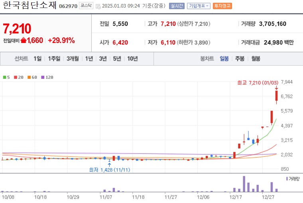This screenshot has width=303, height=203.
Task: Click the 2025.01.03 09:24 timestamp
Action: click(121, 6)
